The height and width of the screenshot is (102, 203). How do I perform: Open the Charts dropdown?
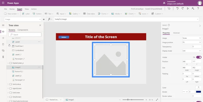(x=130, y=14)
